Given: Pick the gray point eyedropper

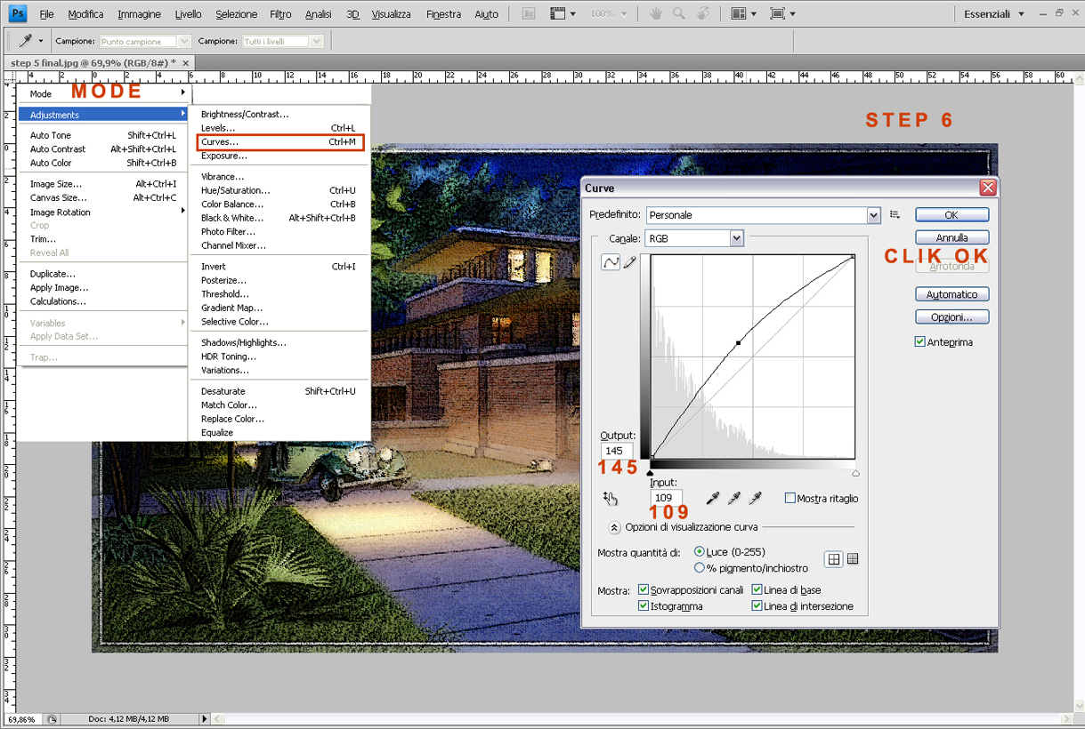Looking at the screenshot, I should 733,498.
